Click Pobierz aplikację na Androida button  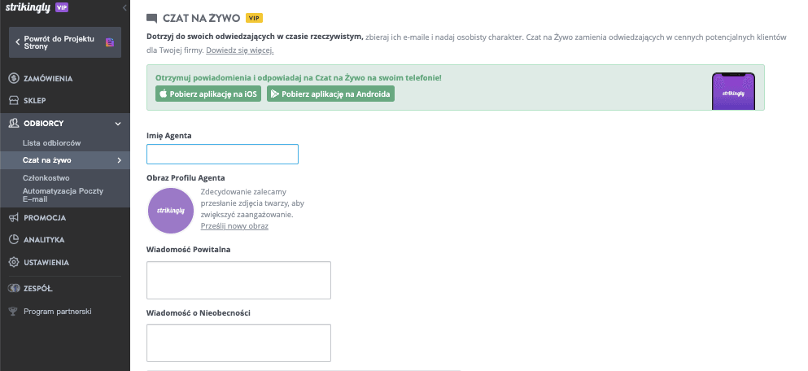[x=330, y=94]
